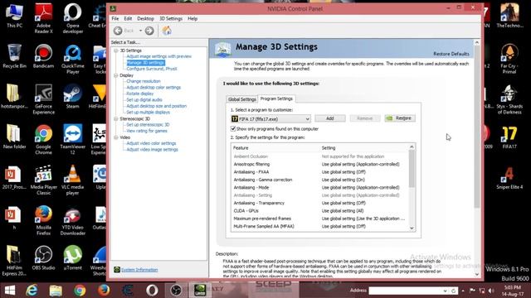Switch to Global Settings tab
Viewport: 531px width, 298px height.
[241, 99]
